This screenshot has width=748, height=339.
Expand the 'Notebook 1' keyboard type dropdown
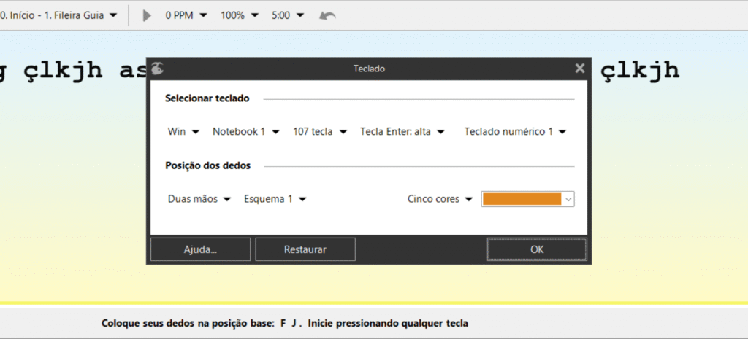point(246,132)
